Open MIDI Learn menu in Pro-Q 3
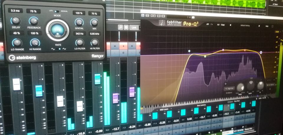The height and width of the screenshot is (135, 283). [164, 109]
